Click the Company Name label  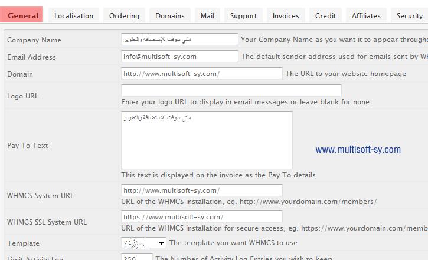34,40
